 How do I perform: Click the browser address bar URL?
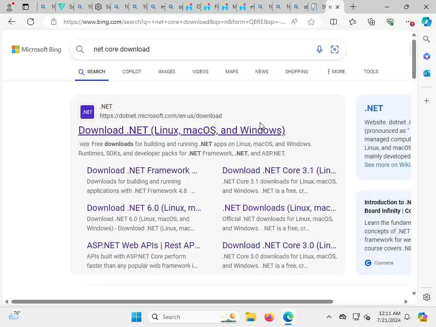coord(174,22)
